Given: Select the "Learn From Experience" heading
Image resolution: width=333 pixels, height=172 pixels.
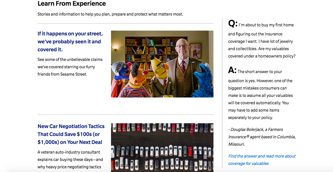Looking at the screenshot, I should point(72,4).
